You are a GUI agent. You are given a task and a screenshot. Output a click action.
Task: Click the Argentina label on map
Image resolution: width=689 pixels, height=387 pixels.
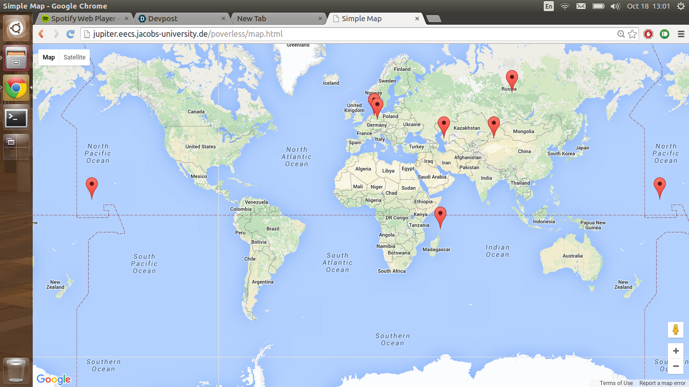(262, 282)
